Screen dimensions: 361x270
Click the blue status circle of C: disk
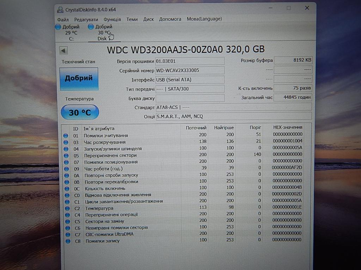click(58, 27)
